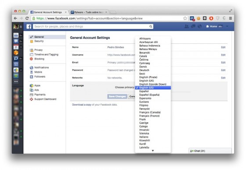
Task: Select Français (France) option
Action: (x=153, y=116)
